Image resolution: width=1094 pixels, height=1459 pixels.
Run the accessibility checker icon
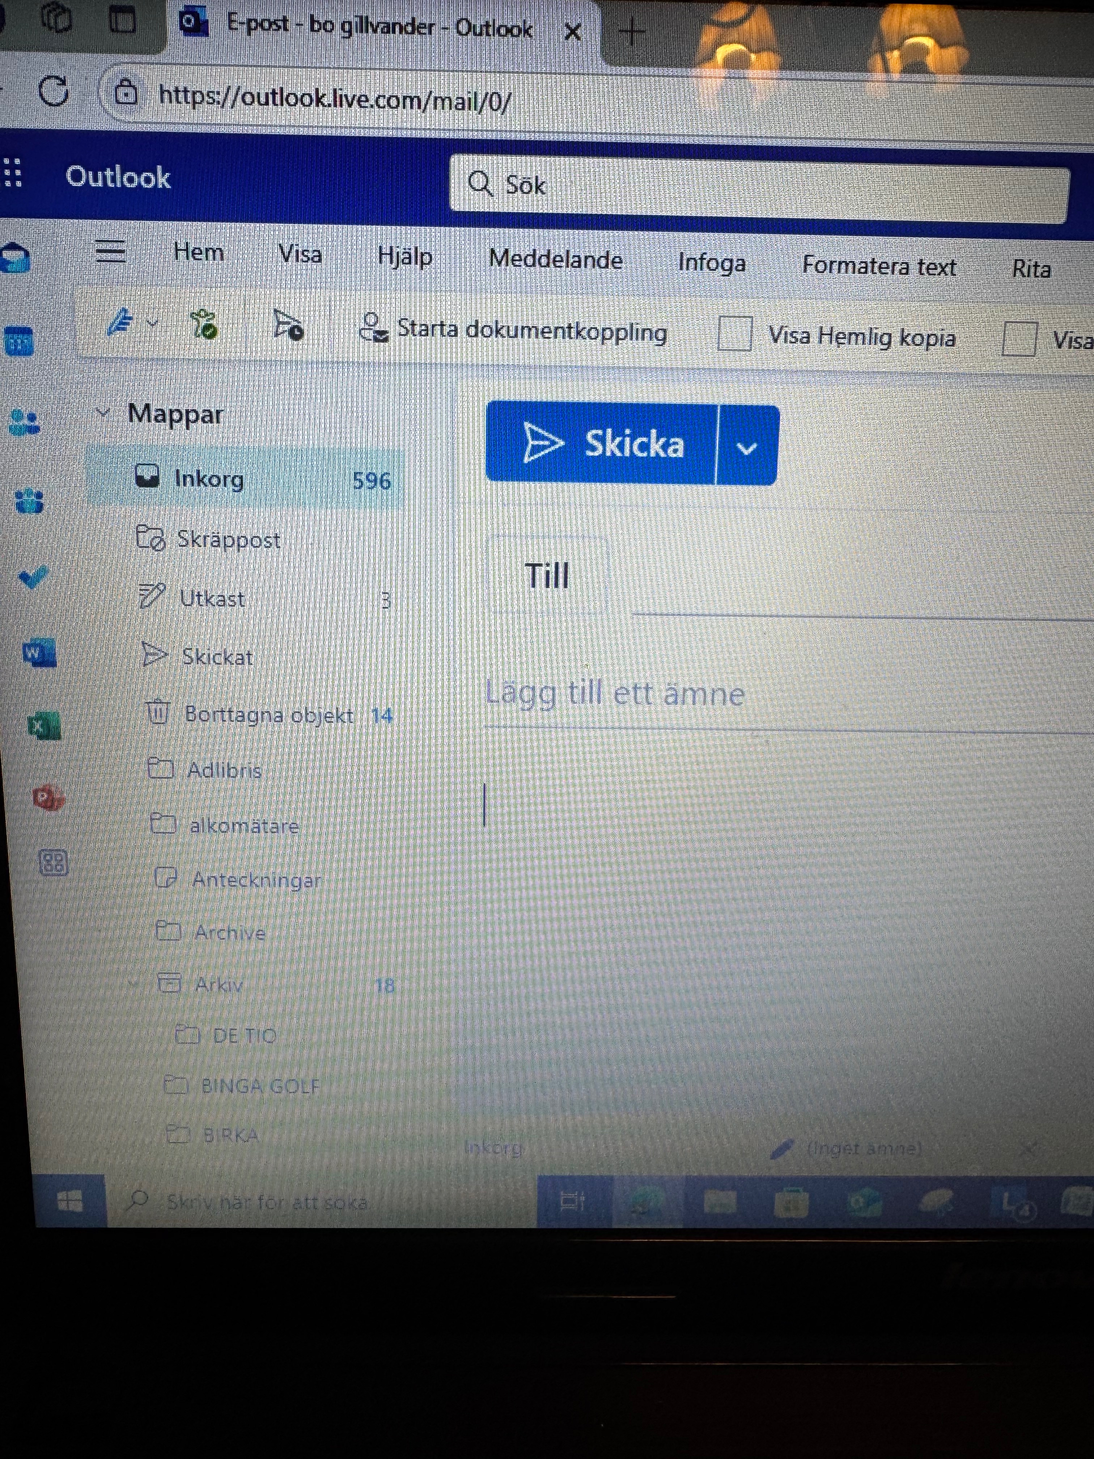[x=204, y=325]
